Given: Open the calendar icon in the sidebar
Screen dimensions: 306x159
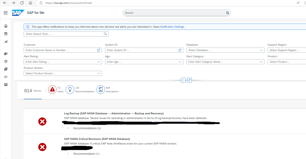Looking at the screenshot, I should [6, 34].
